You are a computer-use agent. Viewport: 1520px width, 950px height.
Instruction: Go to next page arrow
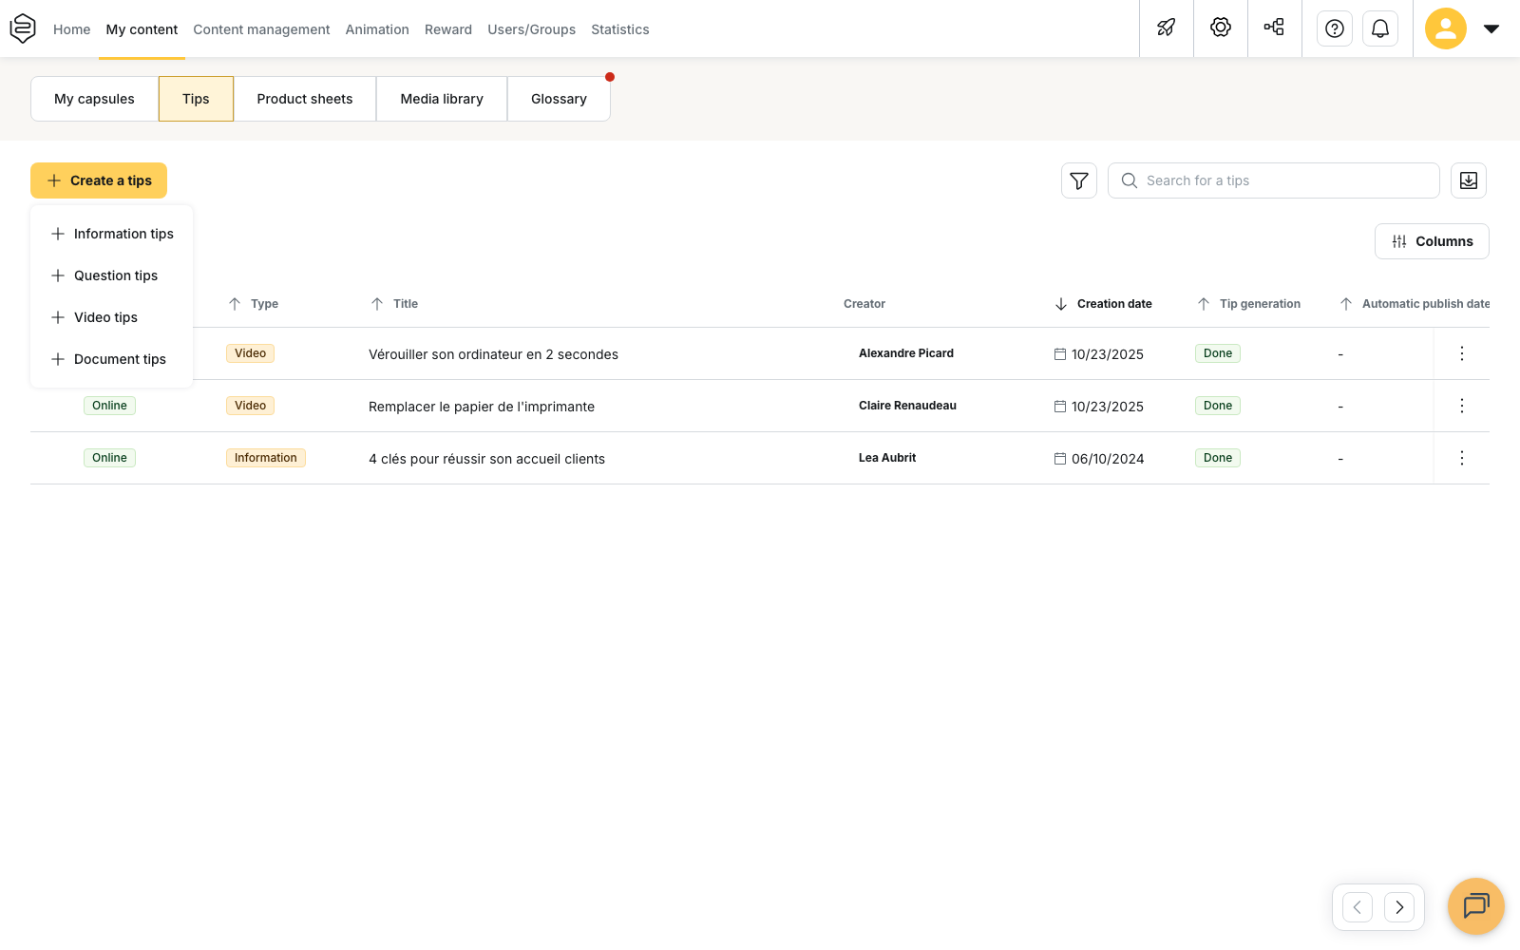pyautogui.click(x=1399, y=907)
